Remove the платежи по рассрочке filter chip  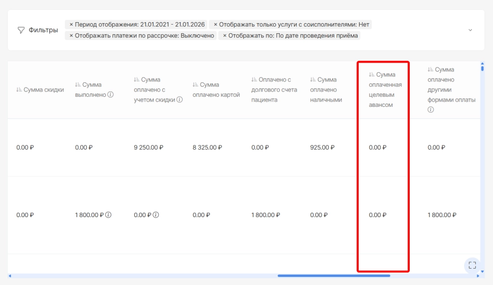pos(71,36)
